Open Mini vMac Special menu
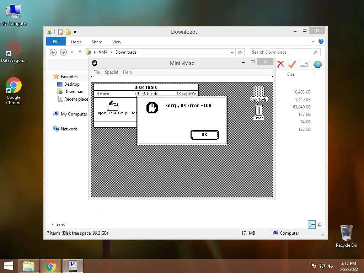The height and width of the screenshot is (273, 364). [x=111, y=72]
